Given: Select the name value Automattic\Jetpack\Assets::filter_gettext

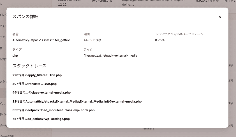Looking at the screenshot, I should pos(41,40).
